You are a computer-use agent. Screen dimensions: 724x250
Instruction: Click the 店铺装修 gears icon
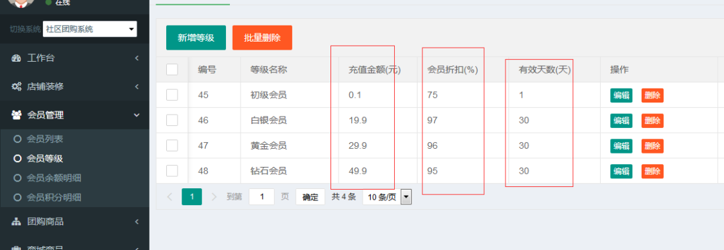coord(17,86)
